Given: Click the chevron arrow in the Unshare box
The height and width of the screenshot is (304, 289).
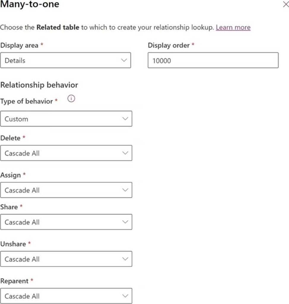Looking at the screenshot, I should point(125,259).
